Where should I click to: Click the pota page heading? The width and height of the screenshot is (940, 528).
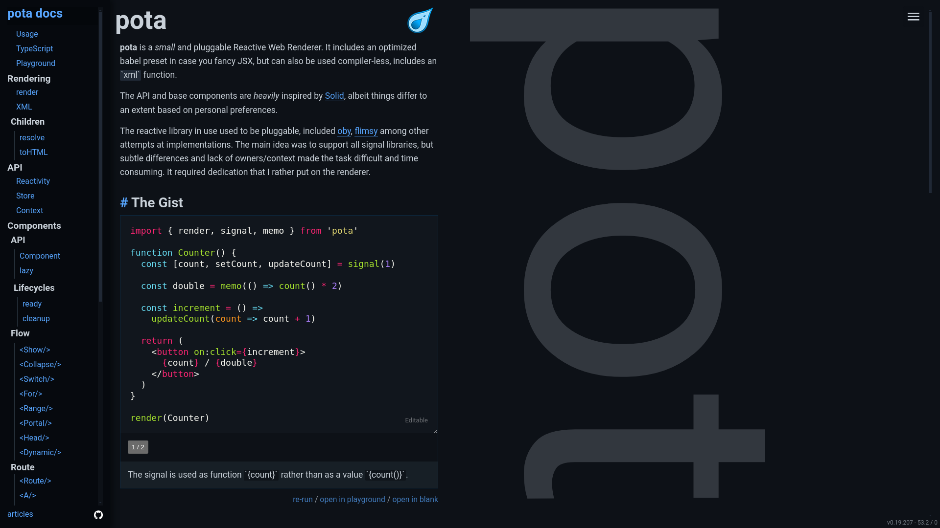[141, 21]
